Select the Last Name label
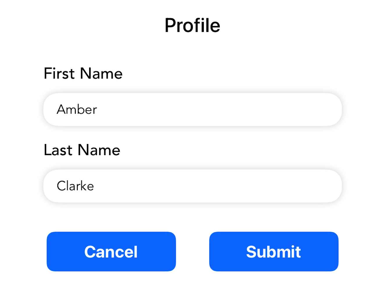Viewport: 385px width, 284px height. click(x=82, y=150)
